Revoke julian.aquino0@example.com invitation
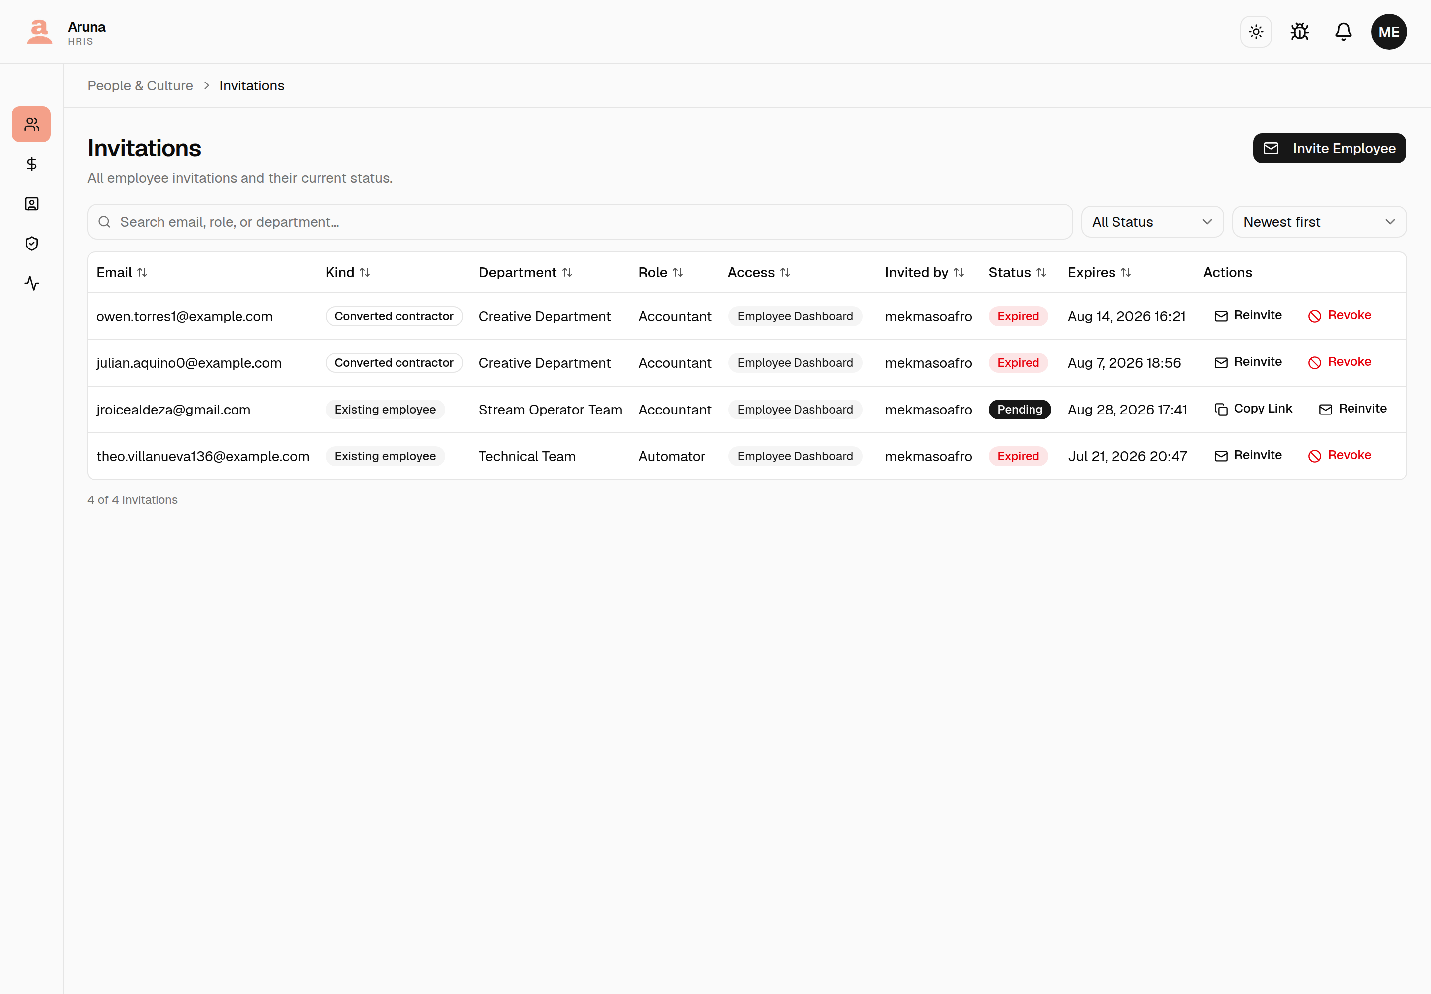The width and height of the screenshot is (1431, 994). click(1340, 362)
